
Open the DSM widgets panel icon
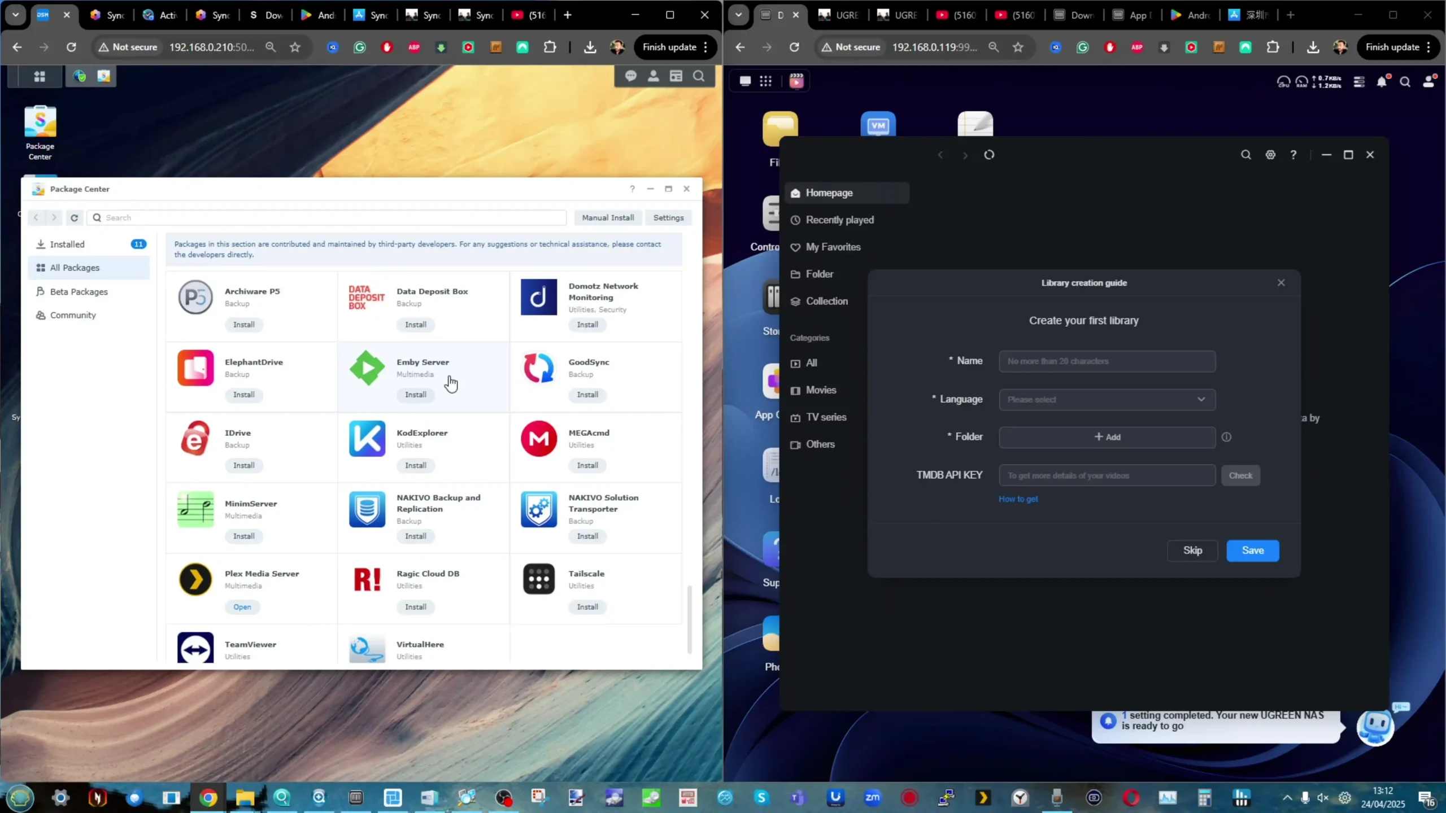coord(676,76)
